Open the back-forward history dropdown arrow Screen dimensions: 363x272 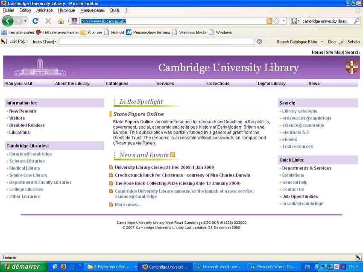(25, 21)
